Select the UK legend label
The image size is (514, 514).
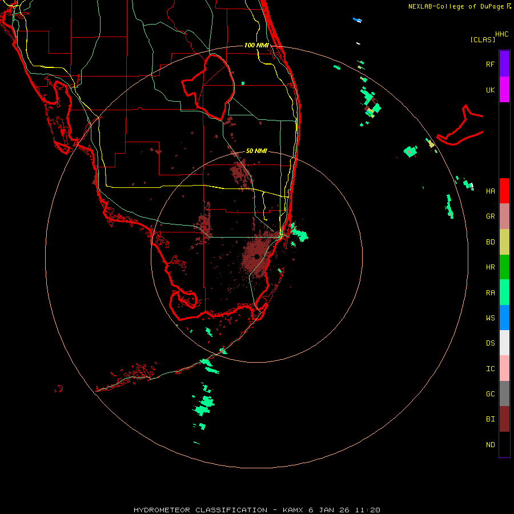click(490, 90)
